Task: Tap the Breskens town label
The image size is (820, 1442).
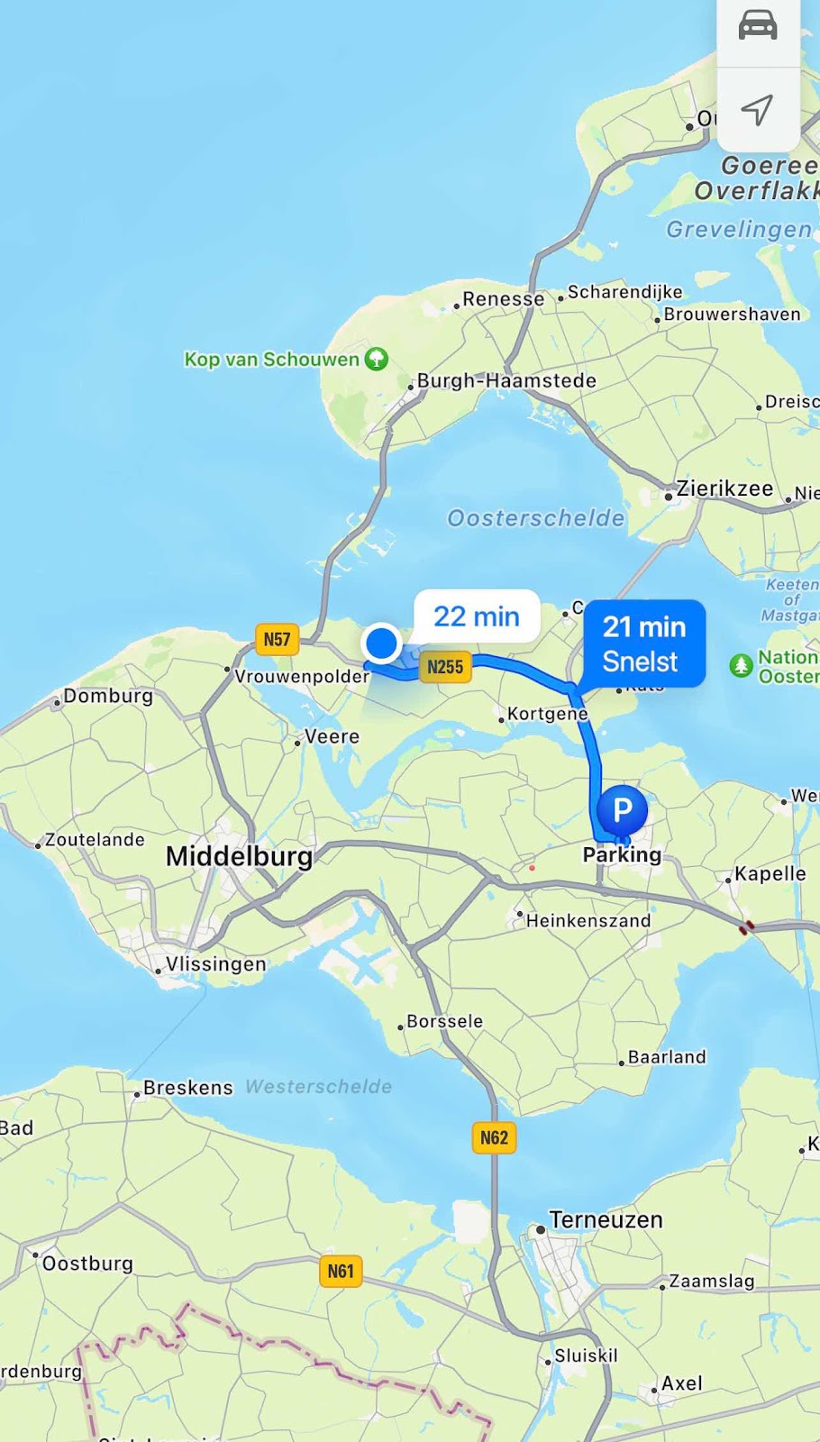Action: [x=188, y=1088]
